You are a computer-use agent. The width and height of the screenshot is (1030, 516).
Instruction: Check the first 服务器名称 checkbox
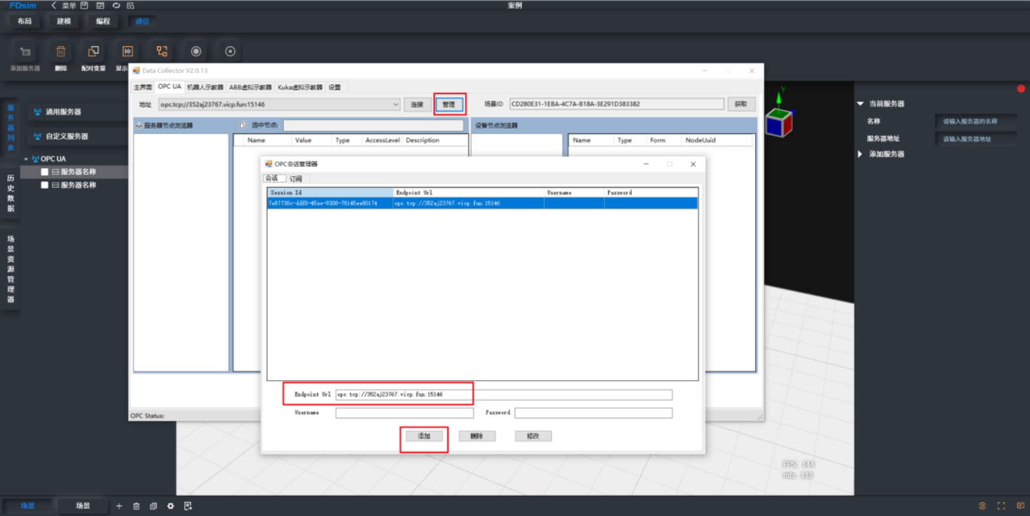[x=44, y=172]
